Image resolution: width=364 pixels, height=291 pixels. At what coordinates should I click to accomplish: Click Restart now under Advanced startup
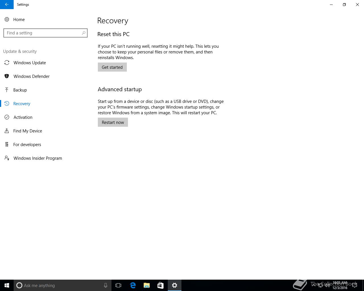tap(113, 122)
